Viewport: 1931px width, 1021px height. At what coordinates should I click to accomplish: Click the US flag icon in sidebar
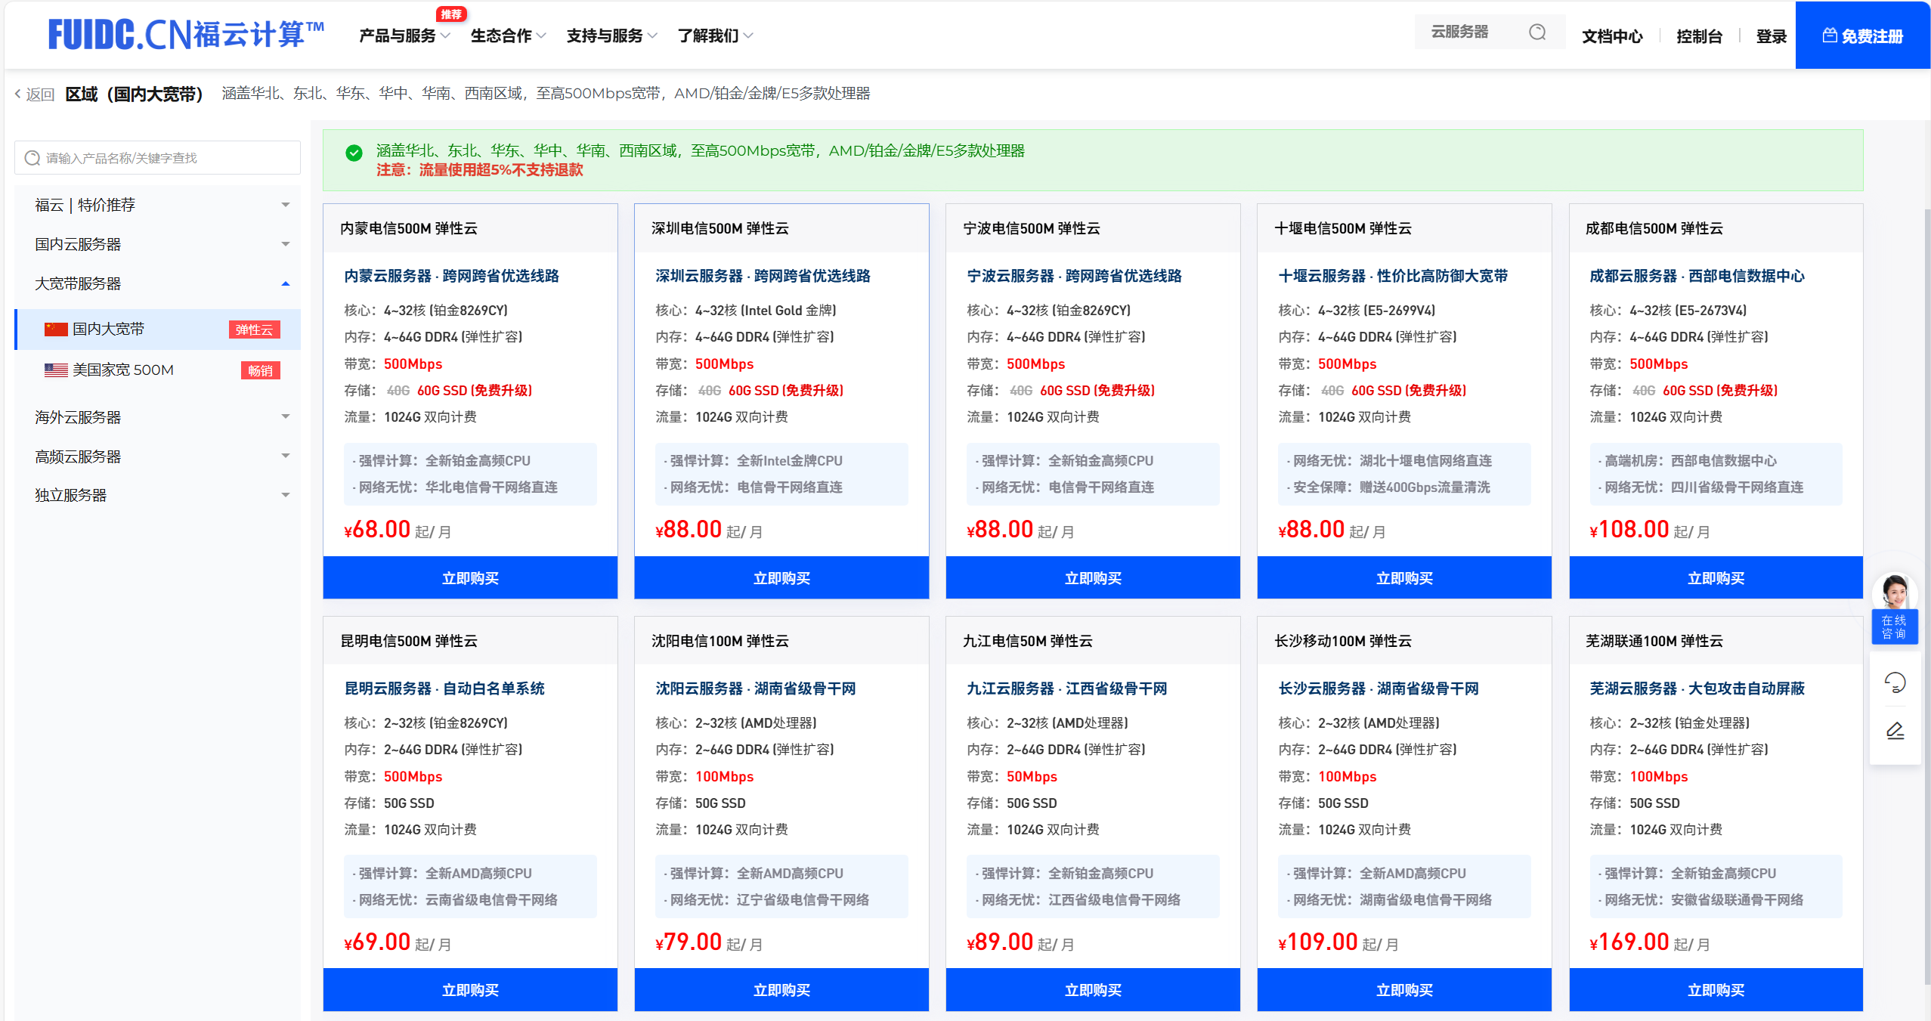(56, 370)
